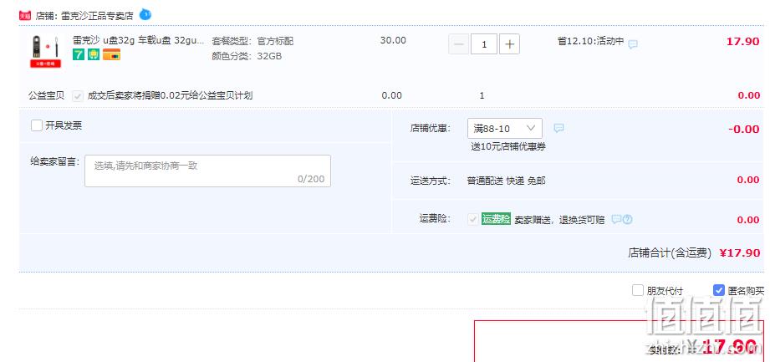Screen dimensions: 770x362
Task: Uncheck the 匿名购买 anonymous purchase checkbox
Action: (x=719, y=290)
